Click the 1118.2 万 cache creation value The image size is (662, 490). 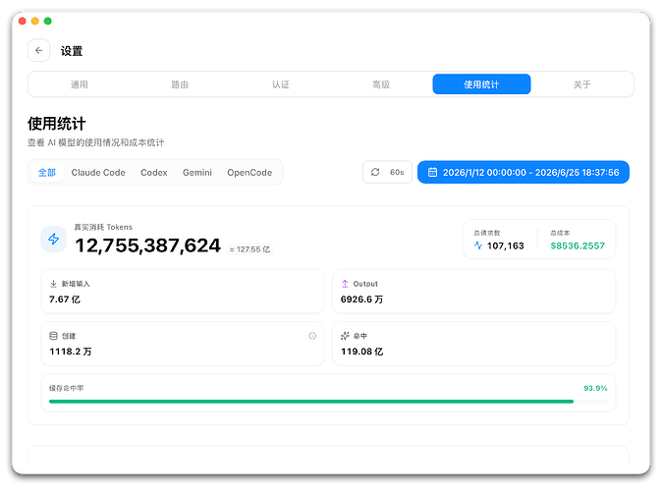coord(71,352)
